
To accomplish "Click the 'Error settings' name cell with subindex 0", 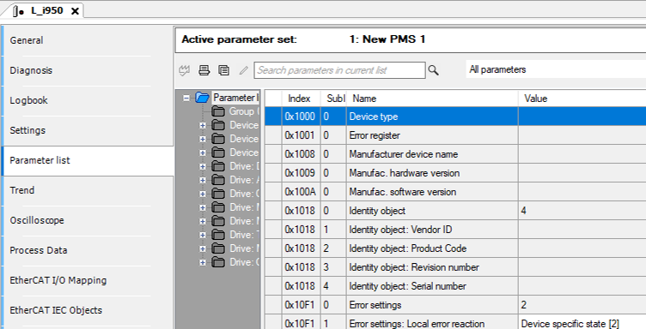I will (x=432, y=305).
